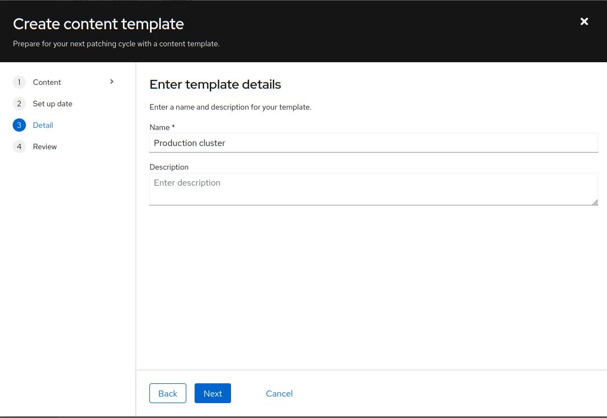This screenshot has height=418, width=607.
Task: Click the step 1 number badge
Action: coord(19,82)
